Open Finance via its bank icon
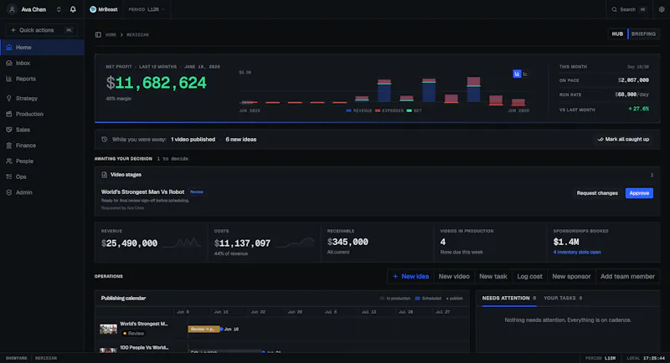This screenshot has height=363, width=670. tap(9, 146)
